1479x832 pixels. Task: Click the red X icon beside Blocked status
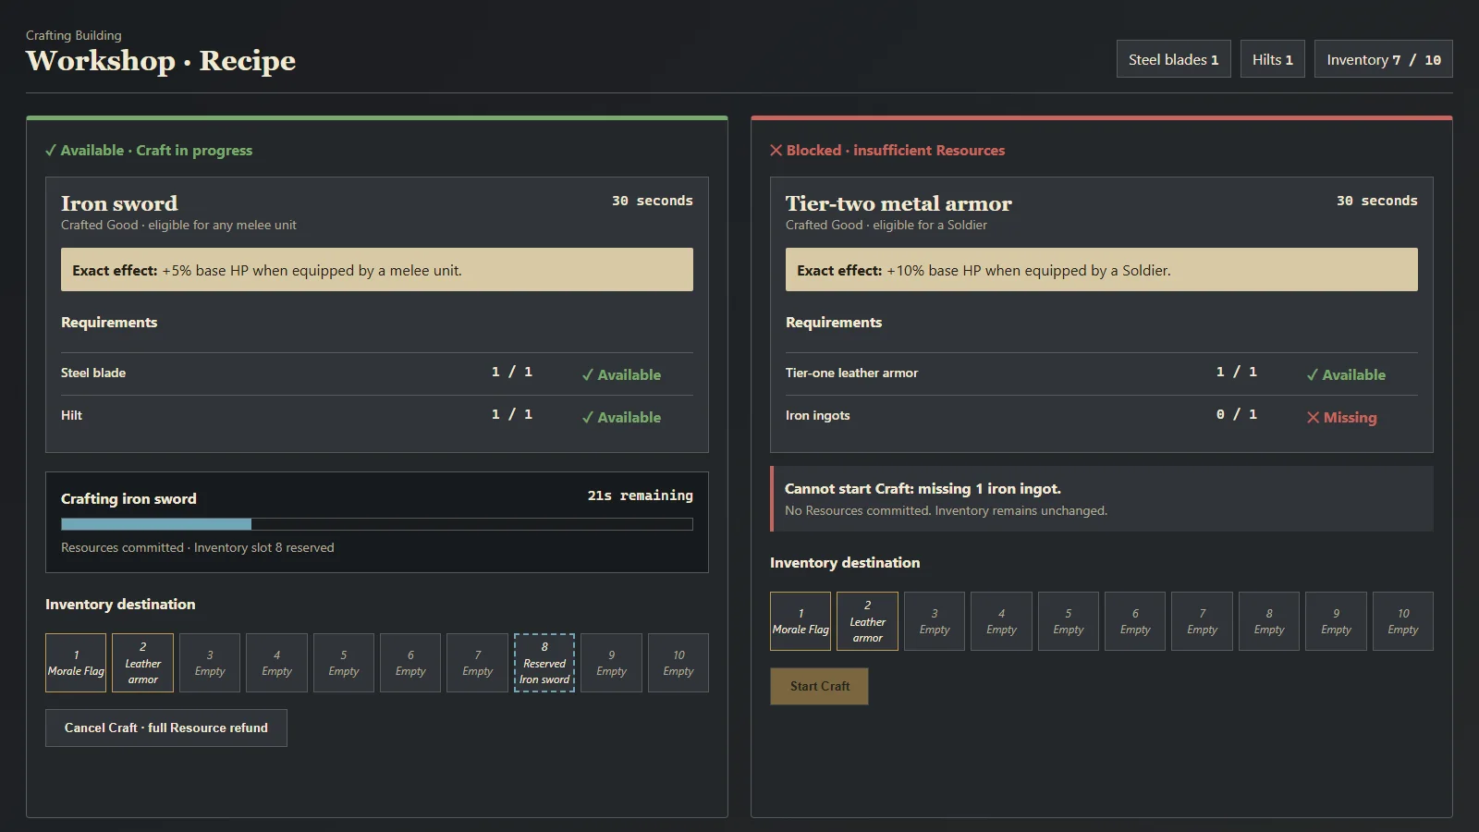[x=776, y=151]
